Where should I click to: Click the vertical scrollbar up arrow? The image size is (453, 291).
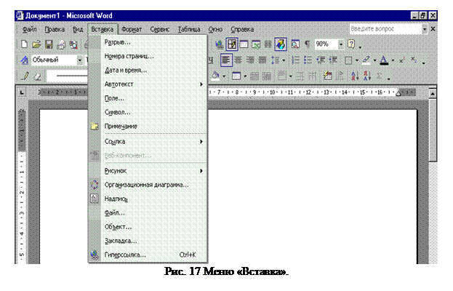pos(433,94)
